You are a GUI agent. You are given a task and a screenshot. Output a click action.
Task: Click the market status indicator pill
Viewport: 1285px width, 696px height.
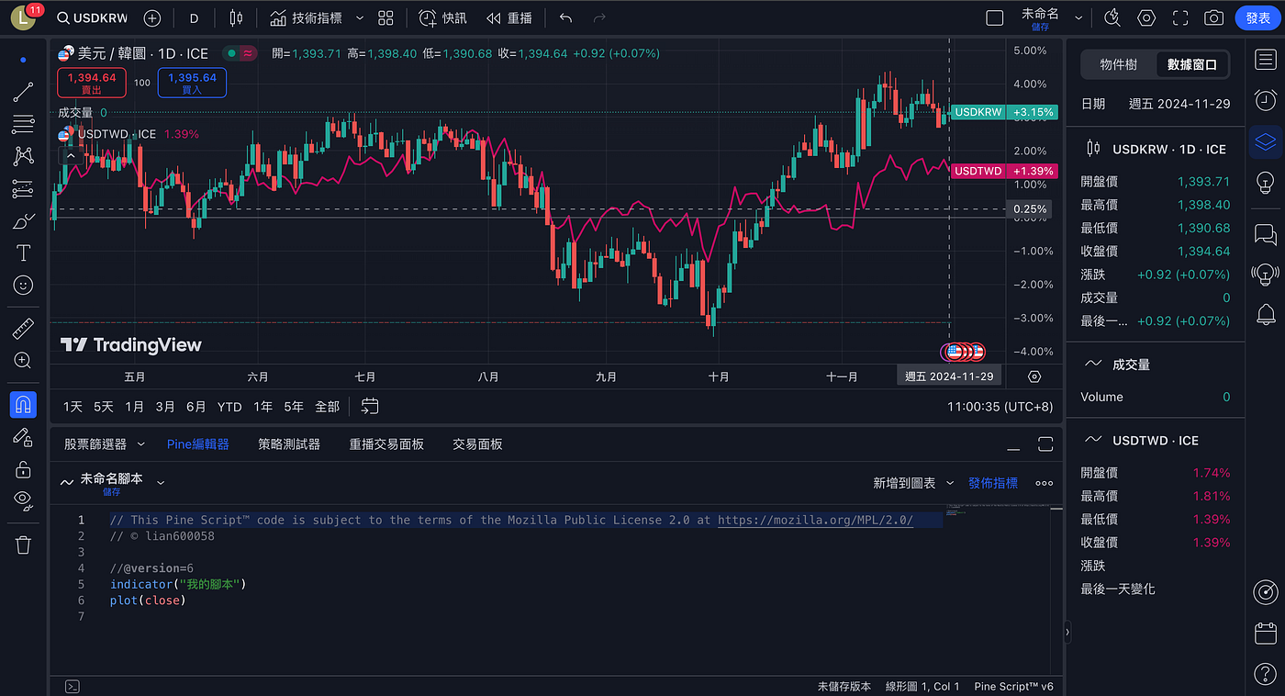240,53
